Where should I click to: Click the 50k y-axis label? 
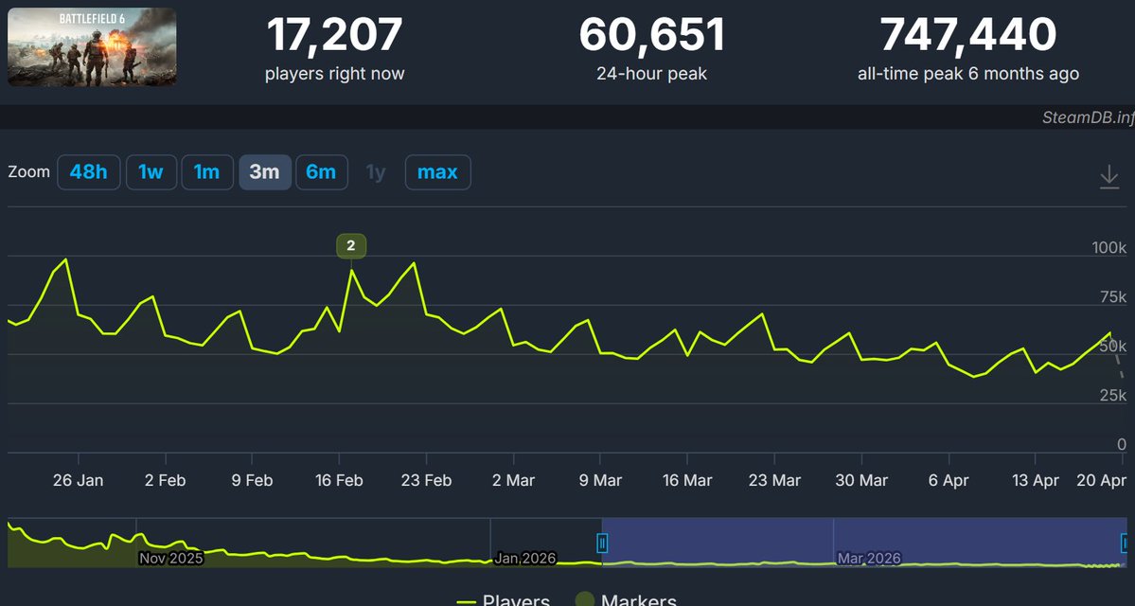(x=1112, y=347)
